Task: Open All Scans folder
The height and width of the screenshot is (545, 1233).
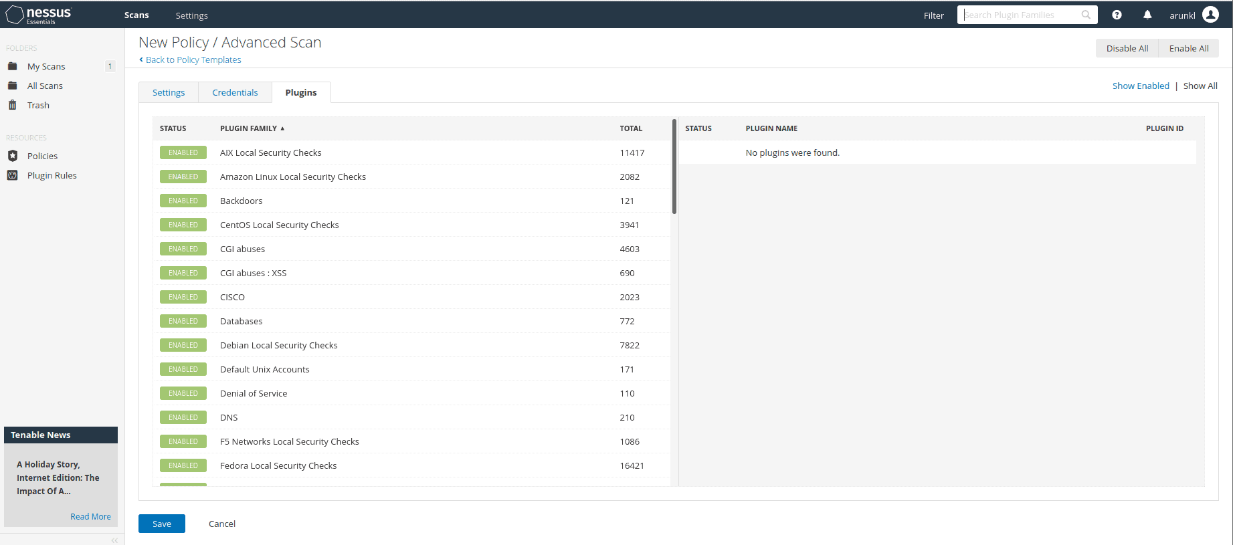Action: (x=45, y=86)
